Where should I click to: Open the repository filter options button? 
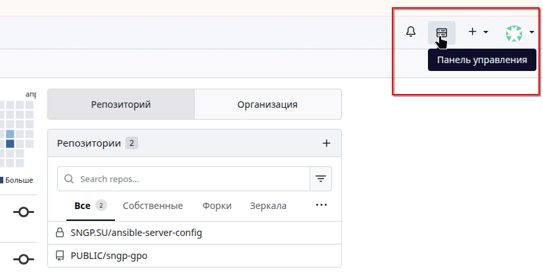pyautogui.click(x=321, y=179)
